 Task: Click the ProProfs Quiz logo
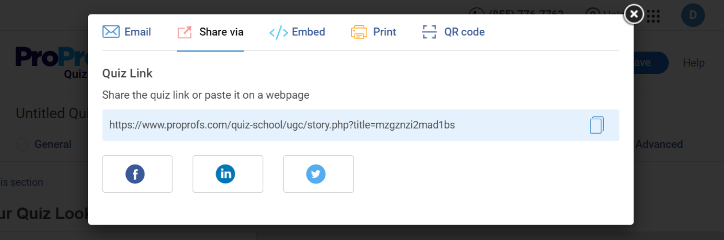pyautogui.click(x=51, y=60)
